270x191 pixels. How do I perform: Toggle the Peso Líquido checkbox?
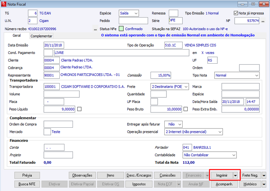click(79, 109)
